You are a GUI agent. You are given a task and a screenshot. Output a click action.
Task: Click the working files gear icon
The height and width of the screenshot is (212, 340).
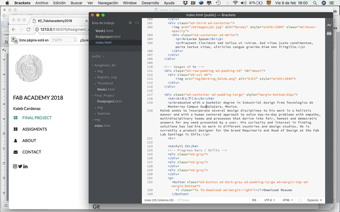[130, 23]
